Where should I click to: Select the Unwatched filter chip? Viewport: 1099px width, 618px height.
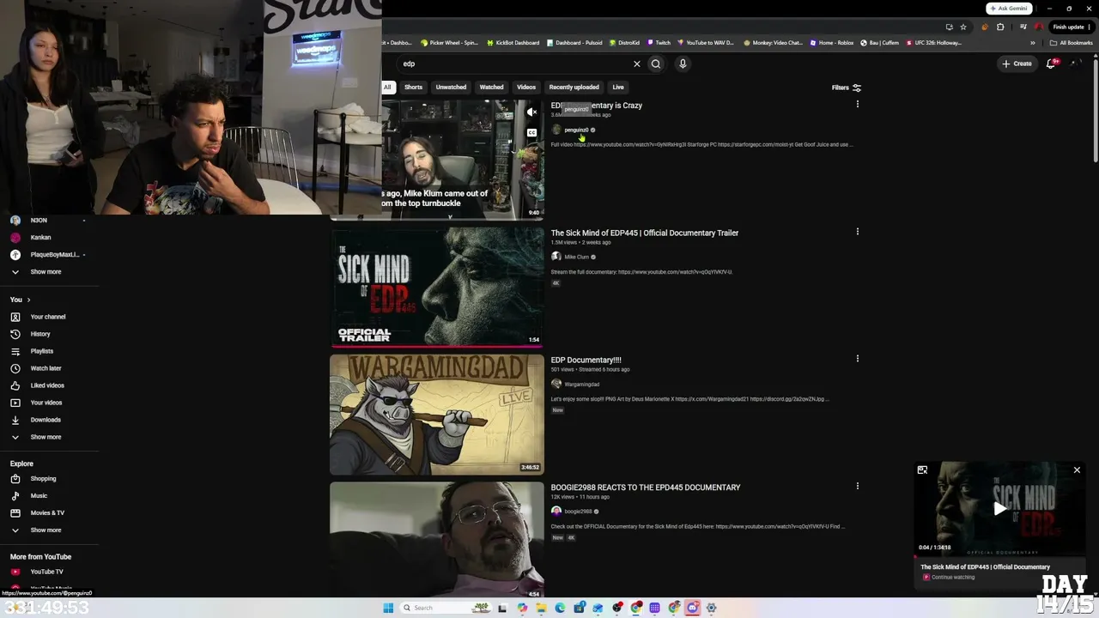click(451, 88)
